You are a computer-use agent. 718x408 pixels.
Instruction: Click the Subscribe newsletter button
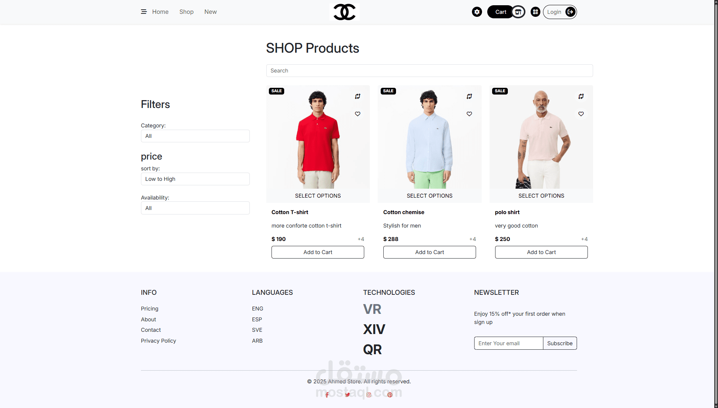[560, 343]
